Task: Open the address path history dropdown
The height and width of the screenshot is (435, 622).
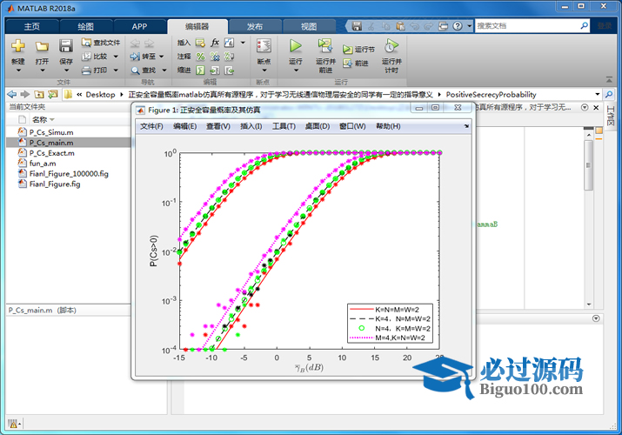Action: pyautogui.click(x=597, y=94)
